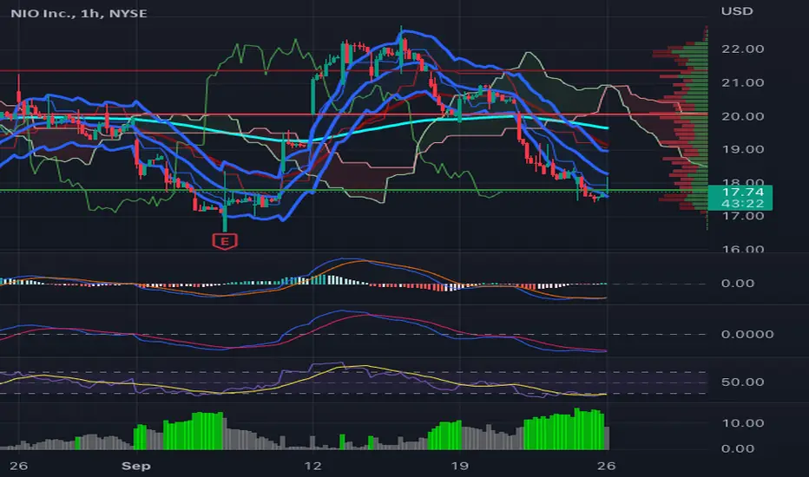Click the Sep date label on time axis

(135, 467)
